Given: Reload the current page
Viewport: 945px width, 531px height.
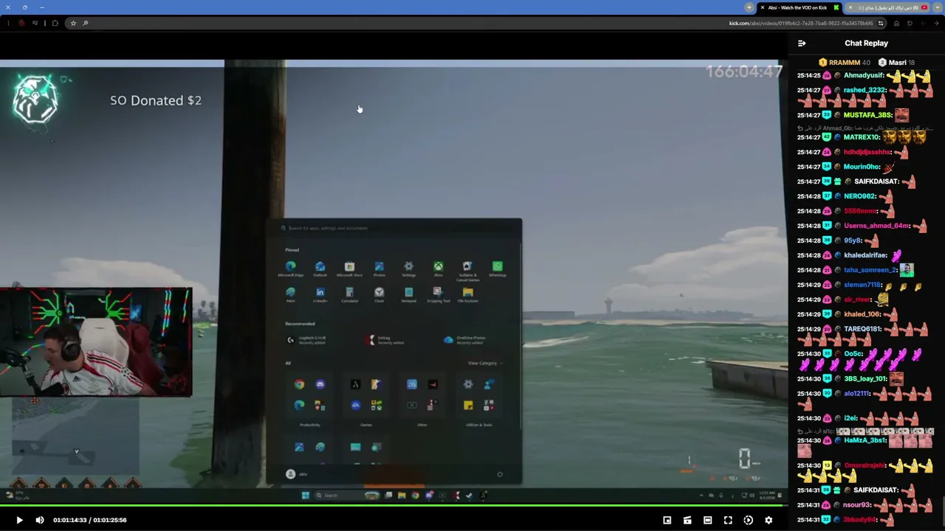Looking at the screenshot, I should [x=910, y=24].
